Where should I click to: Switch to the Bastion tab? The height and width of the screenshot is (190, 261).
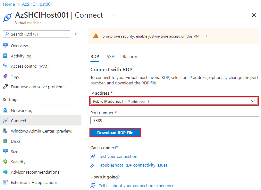[x=130, y=57]
